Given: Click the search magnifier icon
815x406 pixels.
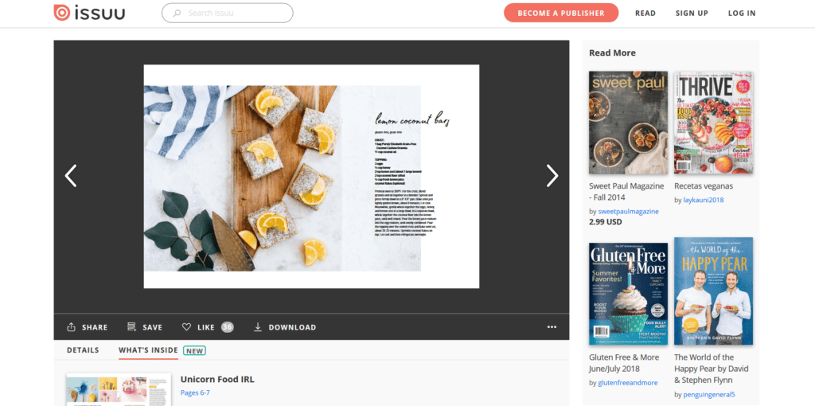Looking at the screenshot, I should click(177, 13).
